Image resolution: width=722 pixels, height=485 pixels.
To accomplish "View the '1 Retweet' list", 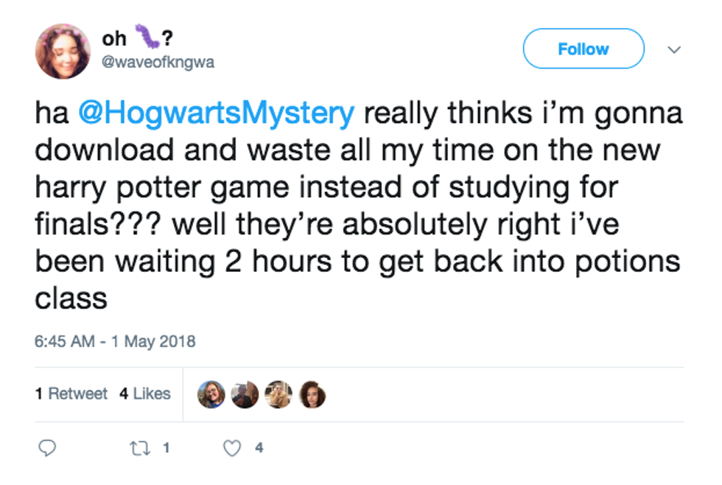I will click(71, 394).
